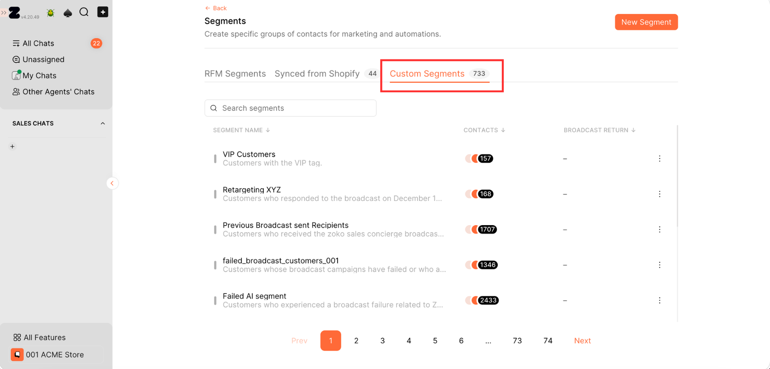This screenshot has height=369, width=770.
Task: Collapse the Sales Chats section
Action: tap(103, 123)
